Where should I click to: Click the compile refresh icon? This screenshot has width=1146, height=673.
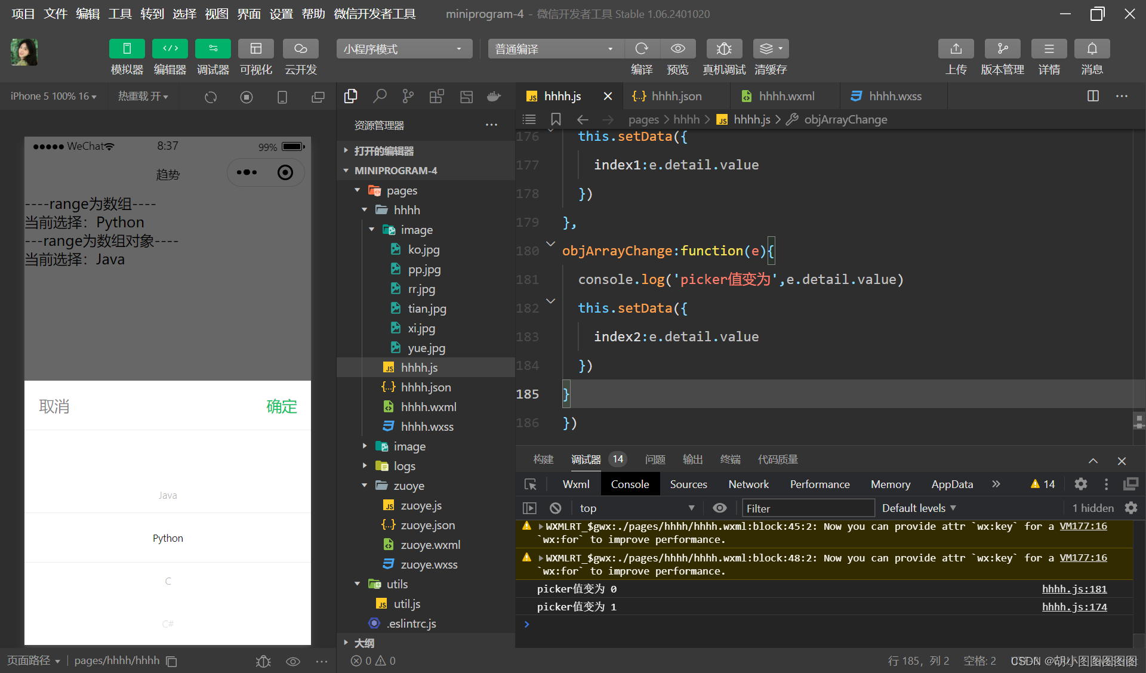642,49
